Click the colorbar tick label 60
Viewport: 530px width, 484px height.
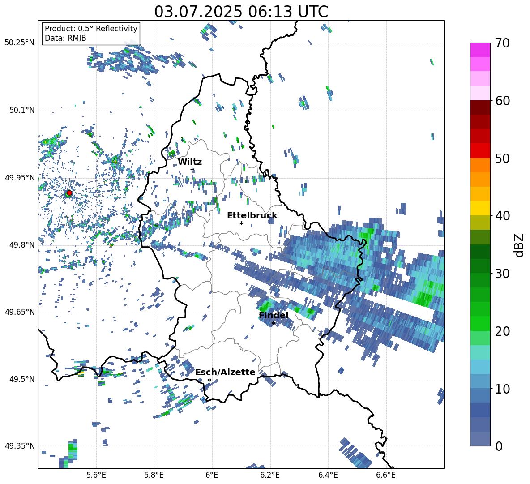(x=502, y=101)
